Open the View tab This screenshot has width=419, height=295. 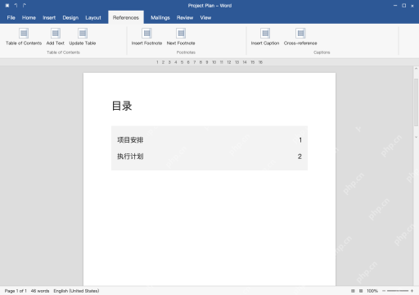pos(205,18)
